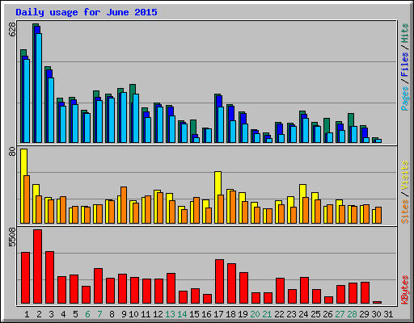The height and width of the screenshot is (323, 414).
Task: Click the KBytes legend label
Action: 405,290
